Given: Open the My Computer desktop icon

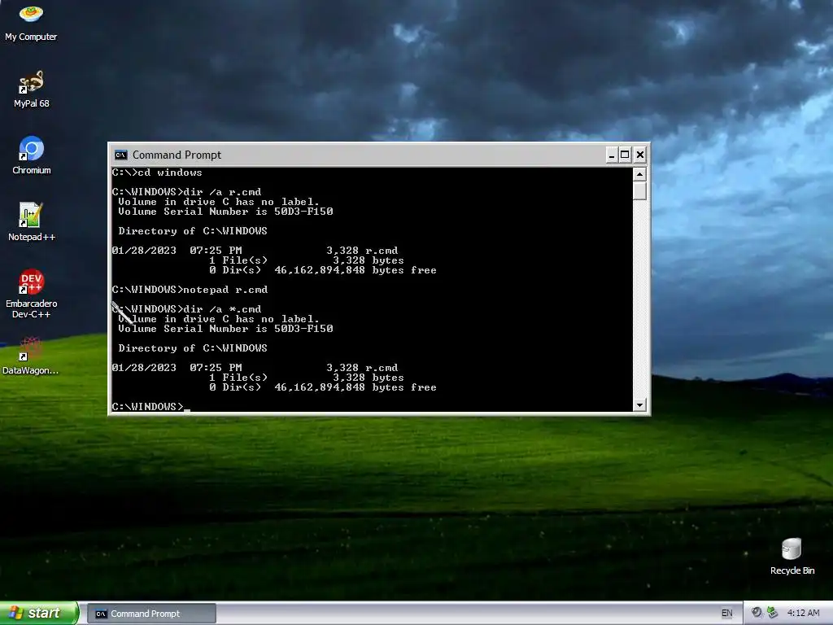Looking at the screenshot, I should click(31, 23).
